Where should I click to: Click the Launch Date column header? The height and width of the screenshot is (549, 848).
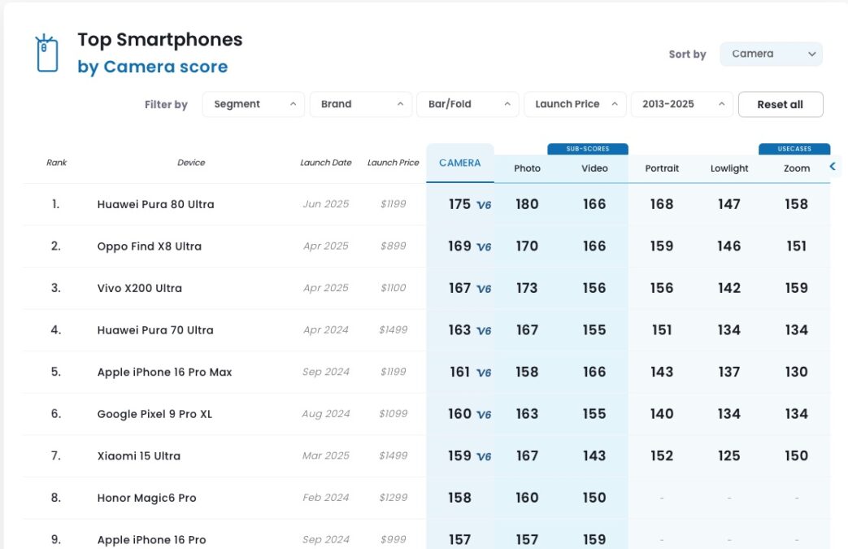point(325,163)
